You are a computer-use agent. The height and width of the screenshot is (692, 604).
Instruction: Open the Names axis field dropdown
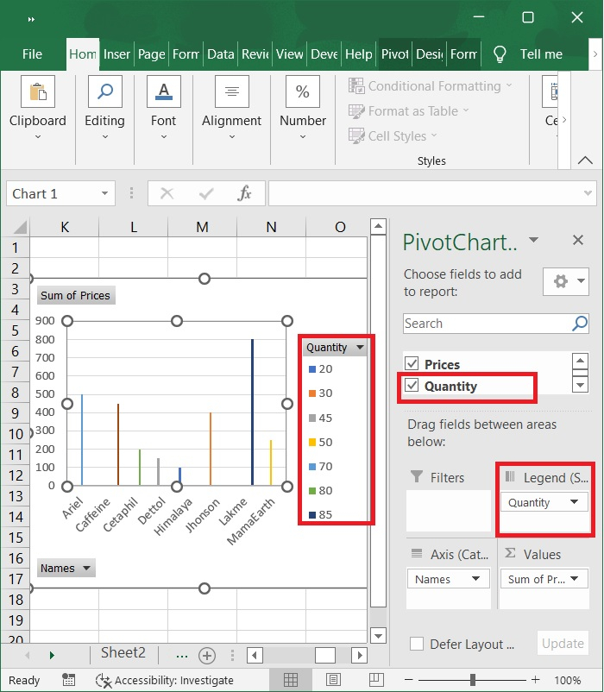475,579
